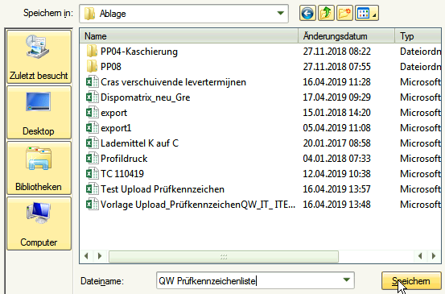Expand the Speichern in folder dropdown
Screen dimensions: 445x294
coord(280,13)
